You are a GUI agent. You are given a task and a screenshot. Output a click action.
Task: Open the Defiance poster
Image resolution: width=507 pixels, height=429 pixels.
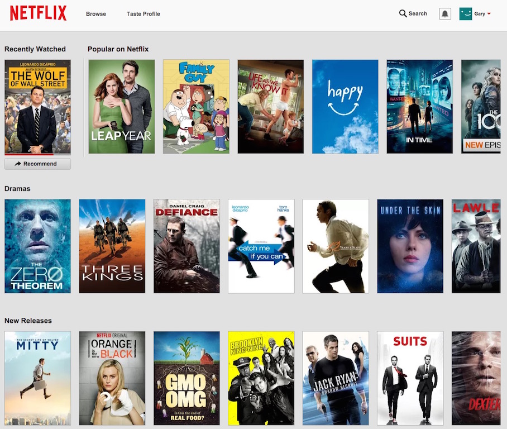[186, 246]
